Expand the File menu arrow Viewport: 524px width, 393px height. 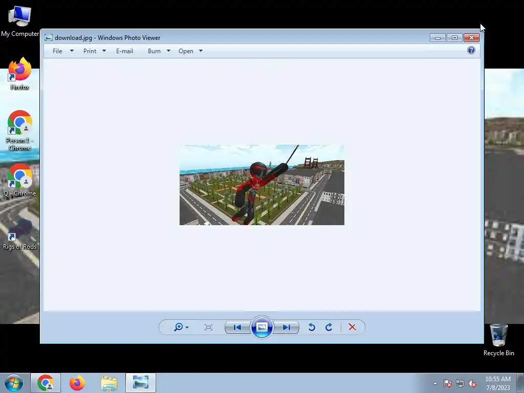coord(72,51)
